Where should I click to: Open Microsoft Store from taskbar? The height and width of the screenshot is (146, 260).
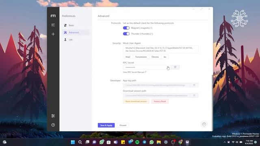click(108, 142)
